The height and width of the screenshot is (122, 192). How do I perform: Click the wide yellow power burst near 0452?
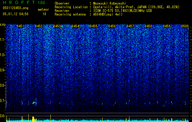pos(34,119)
